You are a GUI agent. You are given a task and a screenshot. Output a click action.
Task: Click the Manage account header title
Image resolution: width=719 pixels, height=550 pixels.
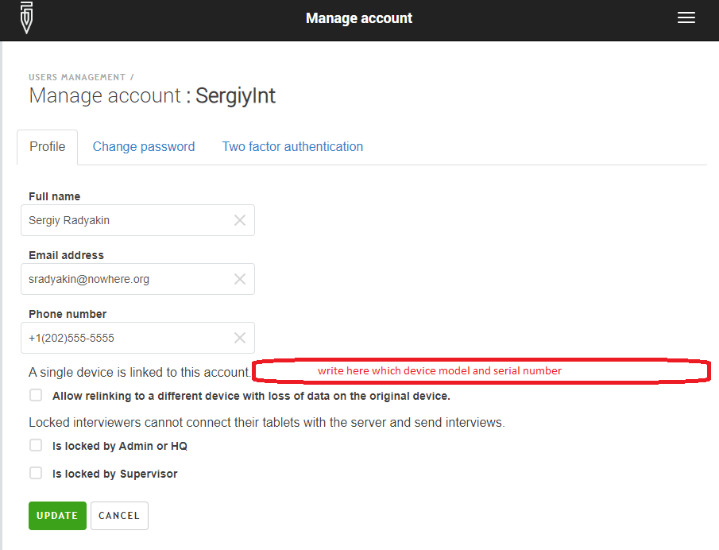[x=359, y=18]
